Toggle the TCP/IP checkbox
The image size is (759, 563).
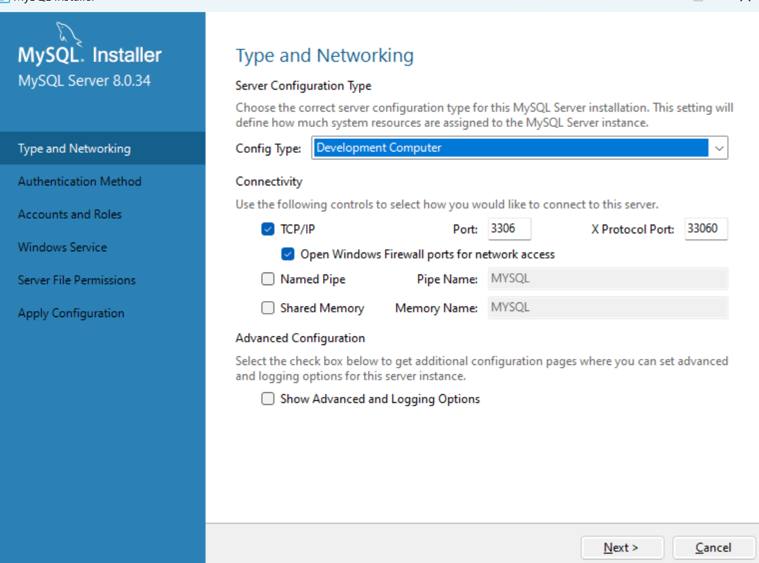[267, 229]
